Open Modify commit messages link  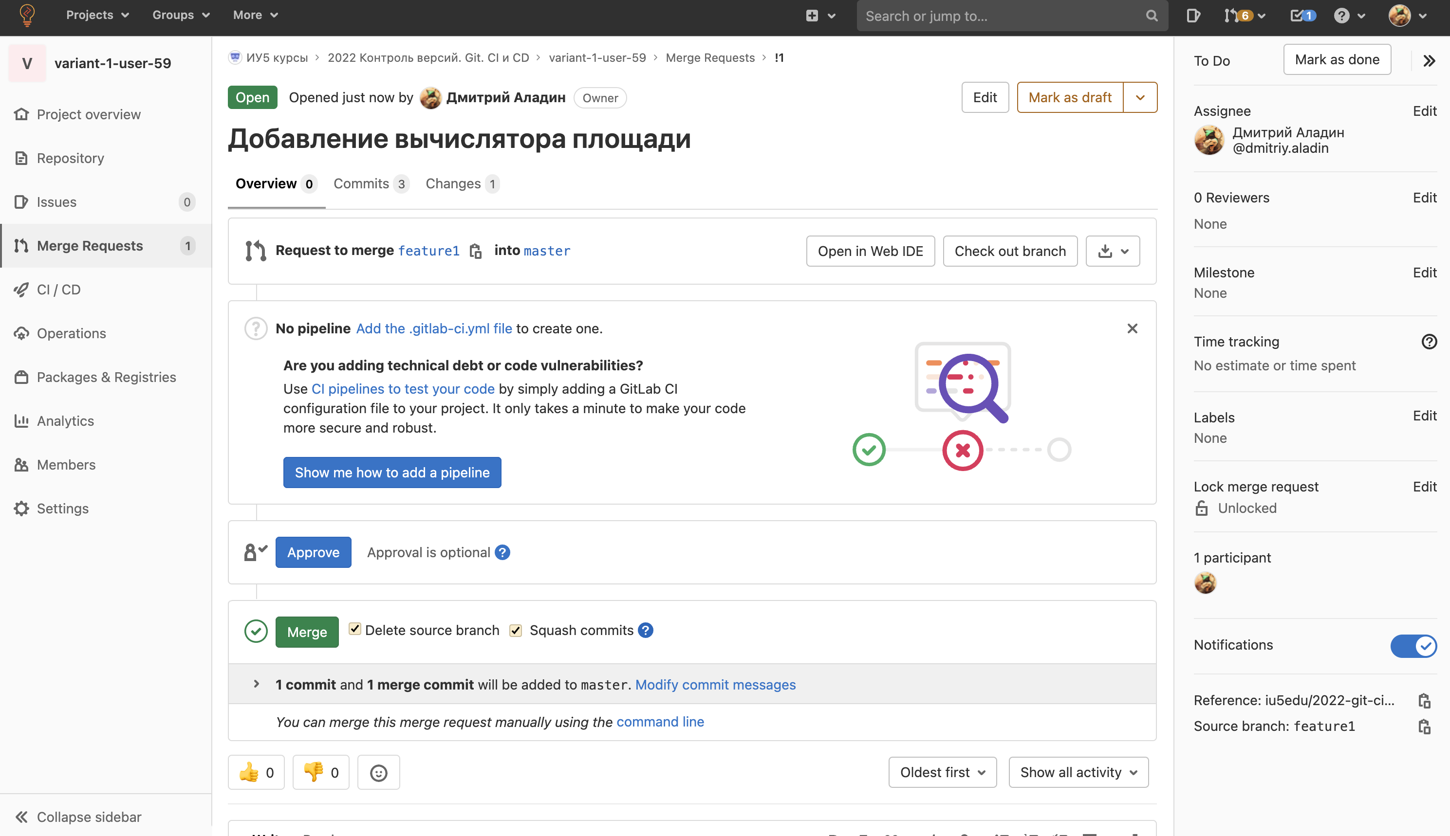tap(715, 684)
